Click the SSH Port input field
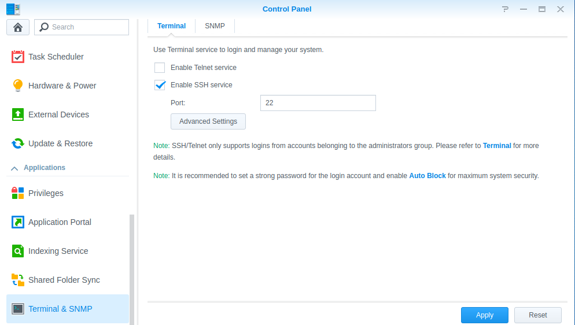This screenshot has height=325, width=575. pos(318,103)
